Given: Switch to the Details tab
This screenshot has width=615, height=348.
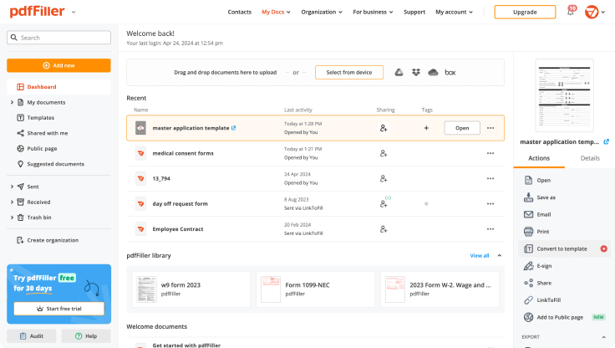Looking at the screenshot, I should pos(590,157).
